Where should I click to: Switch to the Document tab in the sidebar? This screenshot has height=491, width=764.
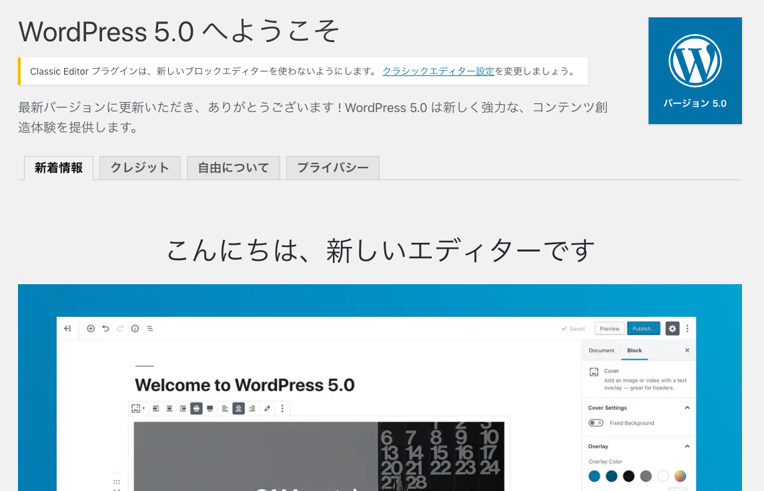[602, 350]
